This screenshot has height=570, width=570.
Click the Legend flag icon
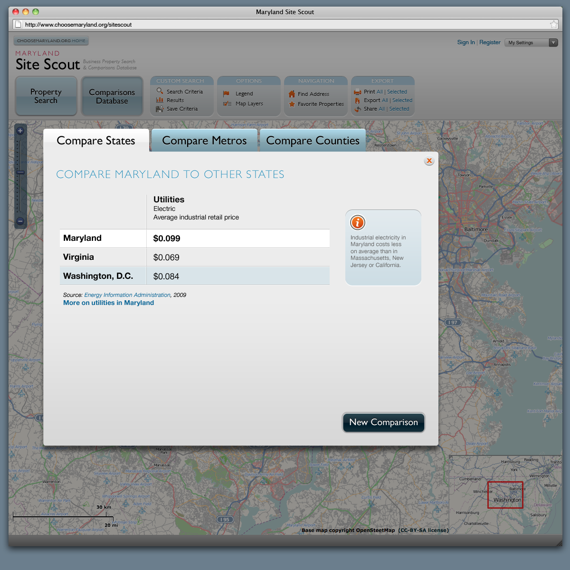(x=227, y=94)
